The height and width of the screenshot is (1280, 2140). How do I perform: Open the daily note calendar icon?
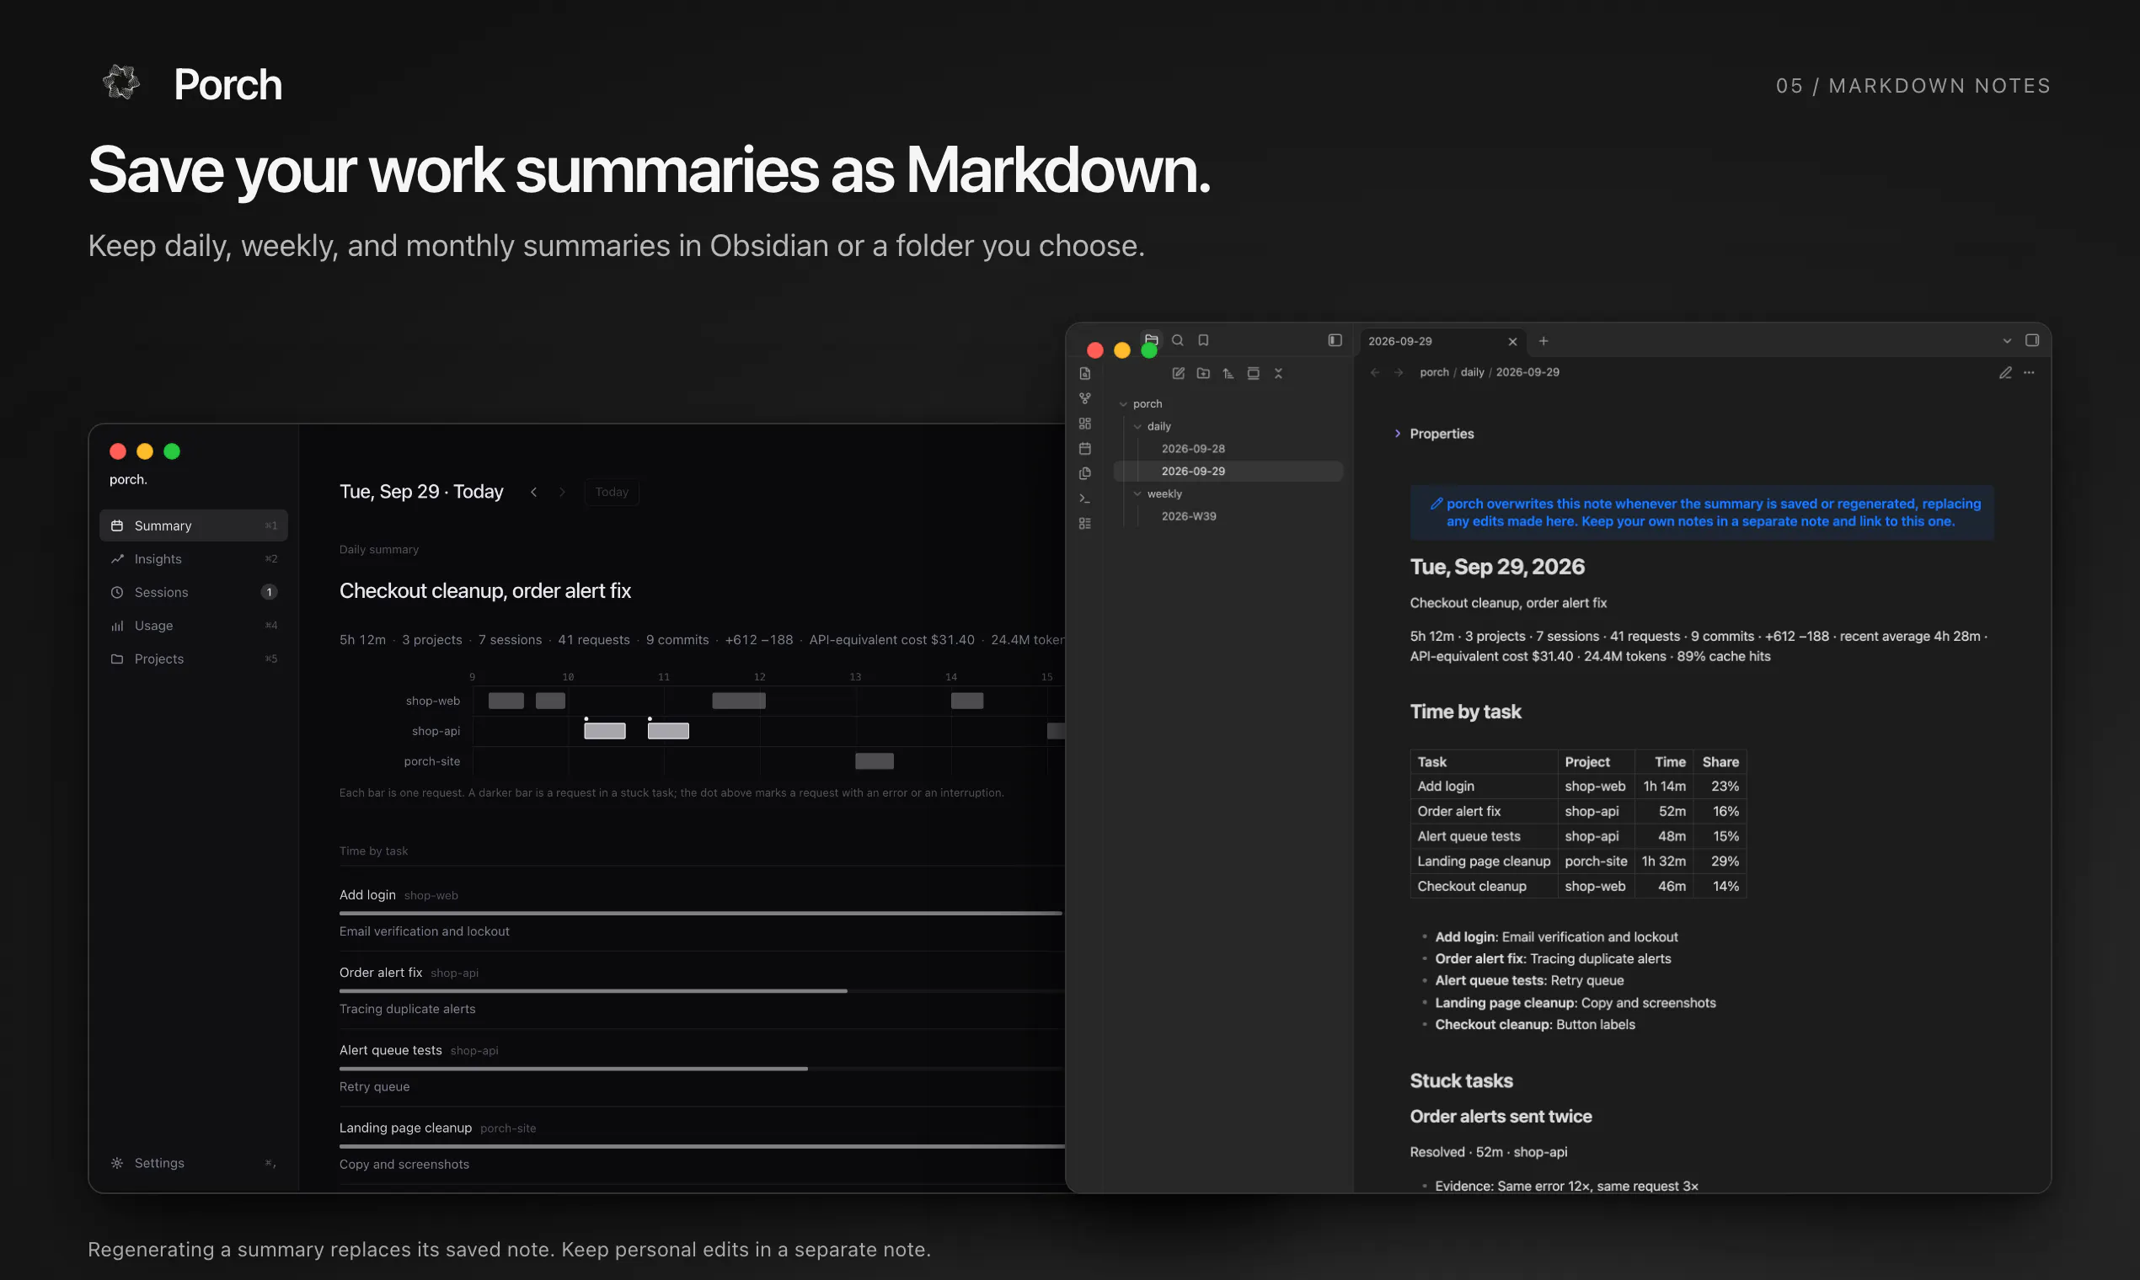pyautogui.click(x=1084, y=449)
